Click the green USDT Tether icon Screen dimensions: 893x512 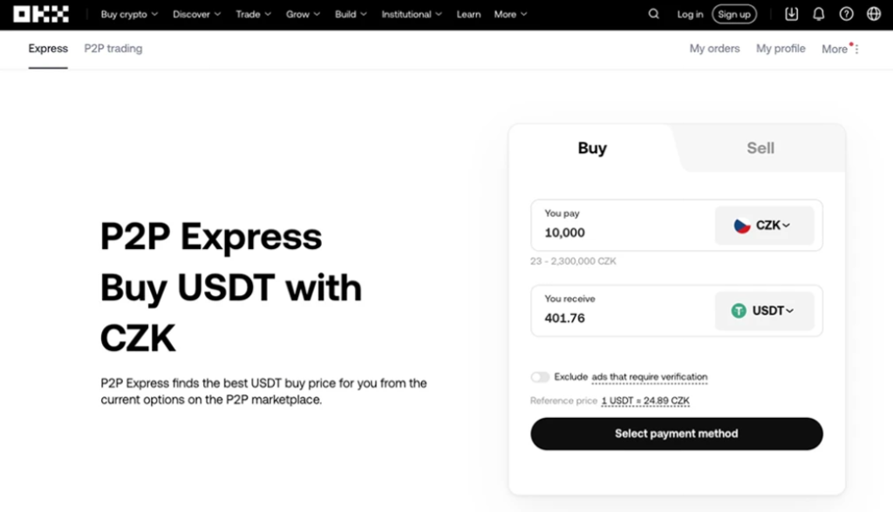[x=739, y=311]
